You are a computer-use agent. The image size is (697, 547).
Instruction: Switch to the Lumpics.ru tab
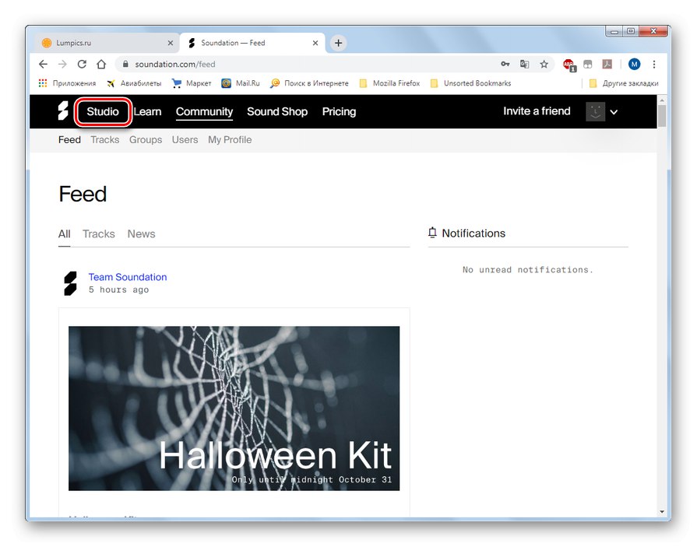107,43
